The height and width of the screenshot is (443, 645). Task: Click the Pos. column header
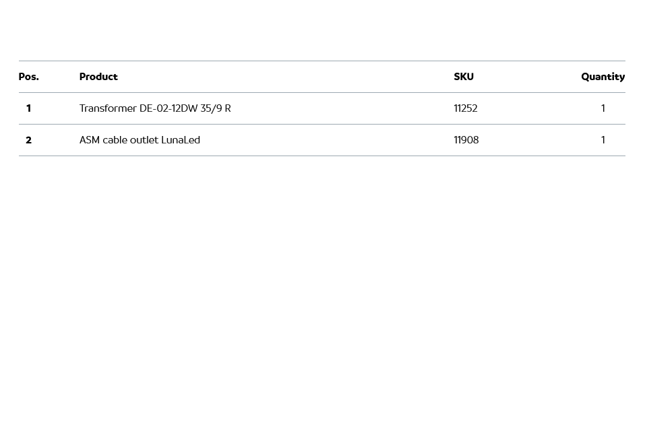(28, 77)
